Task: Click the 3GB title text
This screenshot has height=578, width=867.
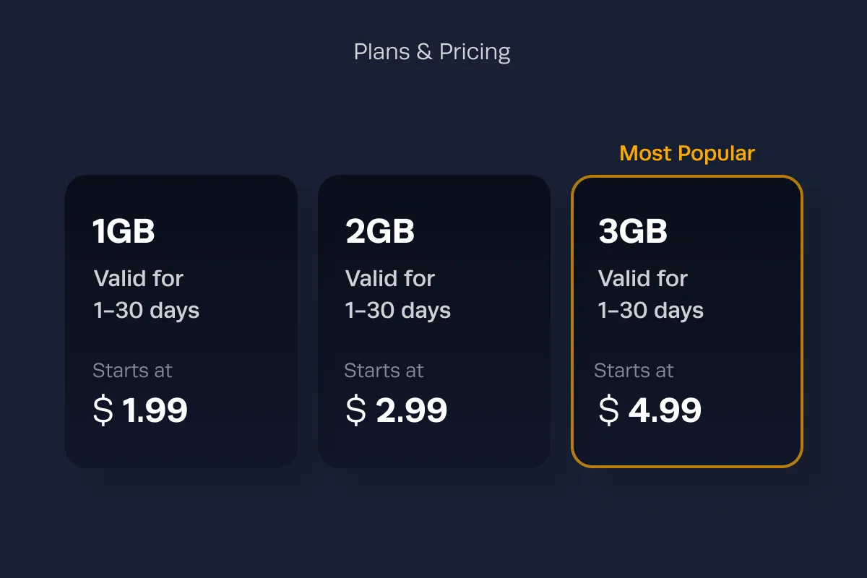Action: point(633,231)
